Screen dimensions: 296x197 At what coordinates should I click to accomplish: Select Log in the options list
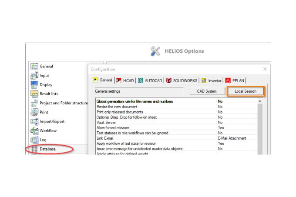coord(43,140)
